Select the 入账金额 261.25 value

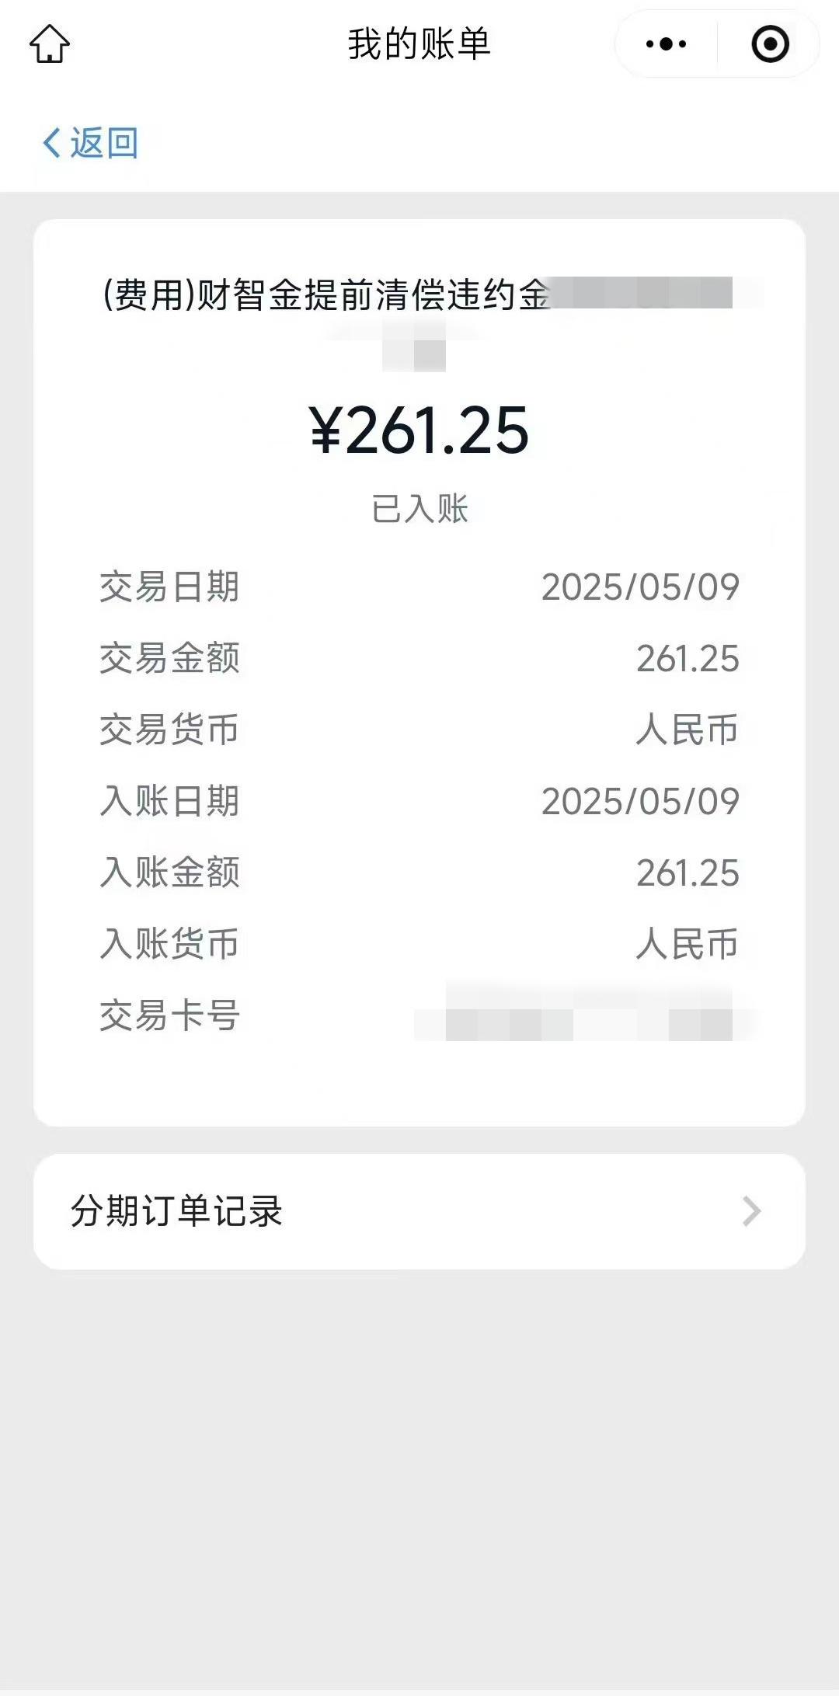(687, 873)
